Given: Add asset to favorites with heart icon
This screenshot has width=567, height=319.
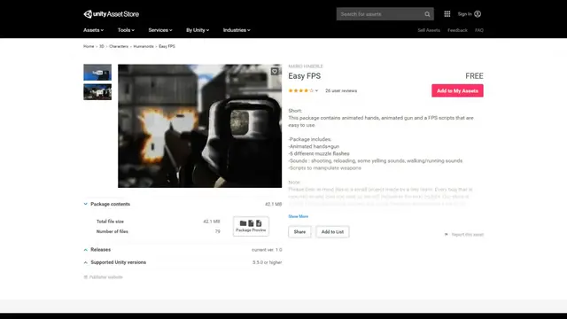Looking at the screenshot, I should click(275, 71).
